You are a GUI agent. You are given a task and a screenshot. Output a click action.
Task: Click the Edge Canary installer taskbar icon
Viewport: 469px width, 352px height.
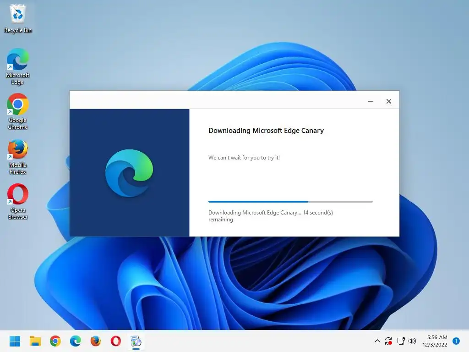tap(136, 341)
